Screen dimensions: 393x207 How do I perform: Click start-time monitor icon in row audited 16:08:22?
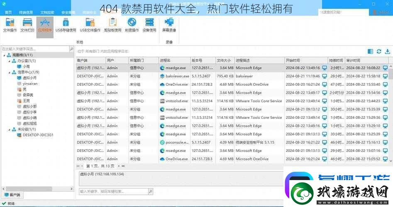(x=325, y=68)
